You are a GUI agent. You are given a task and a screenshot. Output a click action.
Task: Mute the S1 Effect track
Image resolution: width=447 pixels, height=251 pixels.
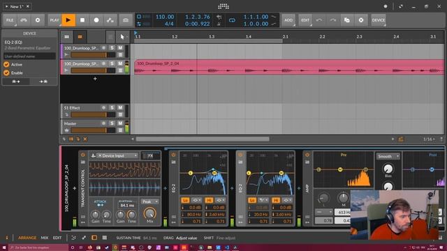pyautogui.click(x=120, y=107)
